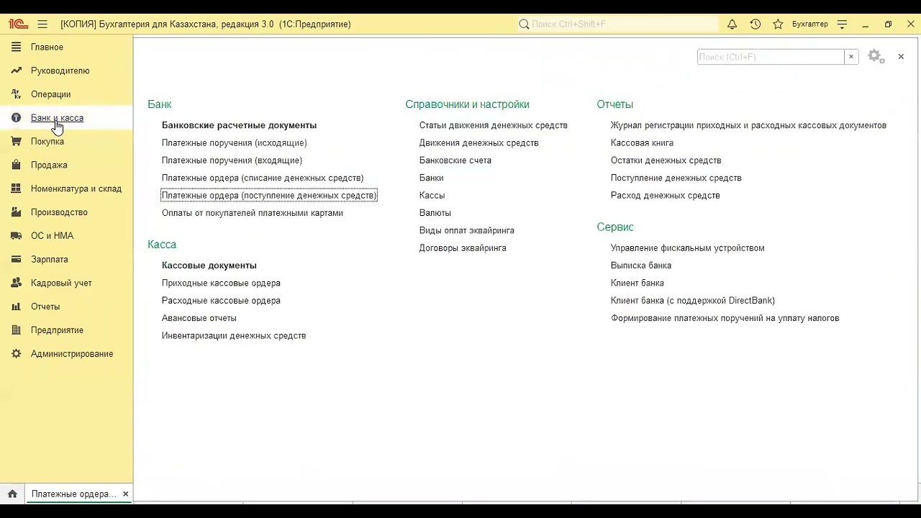Close the section menu panel
921x518 pixels.
click(x=901, y=57)
